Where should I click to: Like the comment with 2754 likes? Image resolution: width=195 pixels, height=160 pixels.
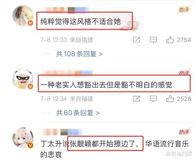point(170,40)
